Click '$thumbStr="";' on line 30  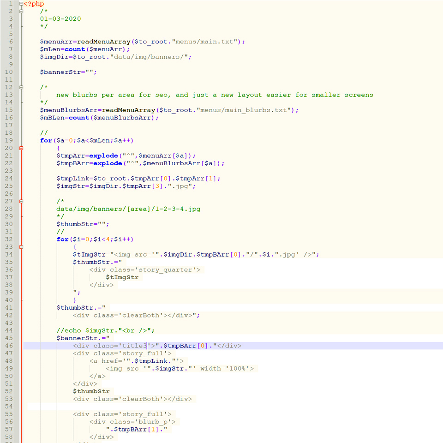(x=83, y=224)
